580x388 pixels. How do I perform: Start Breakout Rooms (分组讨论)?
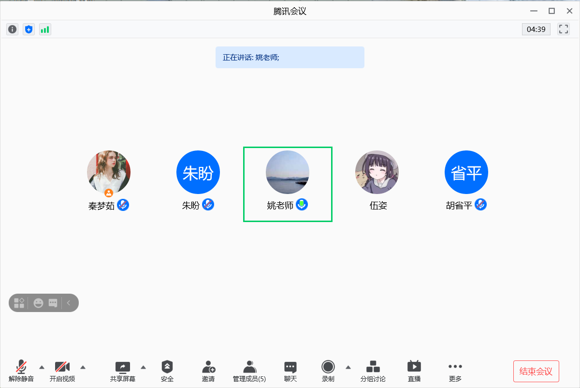tap(373, 371)
